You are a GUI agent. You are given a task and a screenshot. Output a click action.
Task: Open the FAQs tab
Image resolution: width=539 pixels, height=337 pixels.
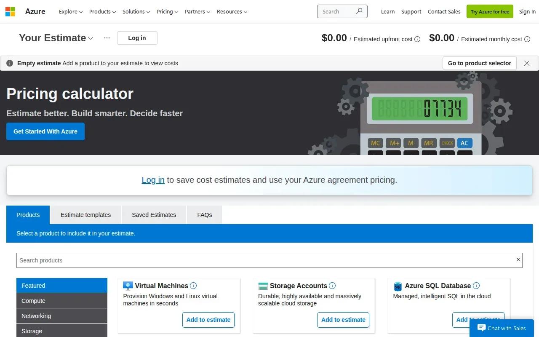205,215
